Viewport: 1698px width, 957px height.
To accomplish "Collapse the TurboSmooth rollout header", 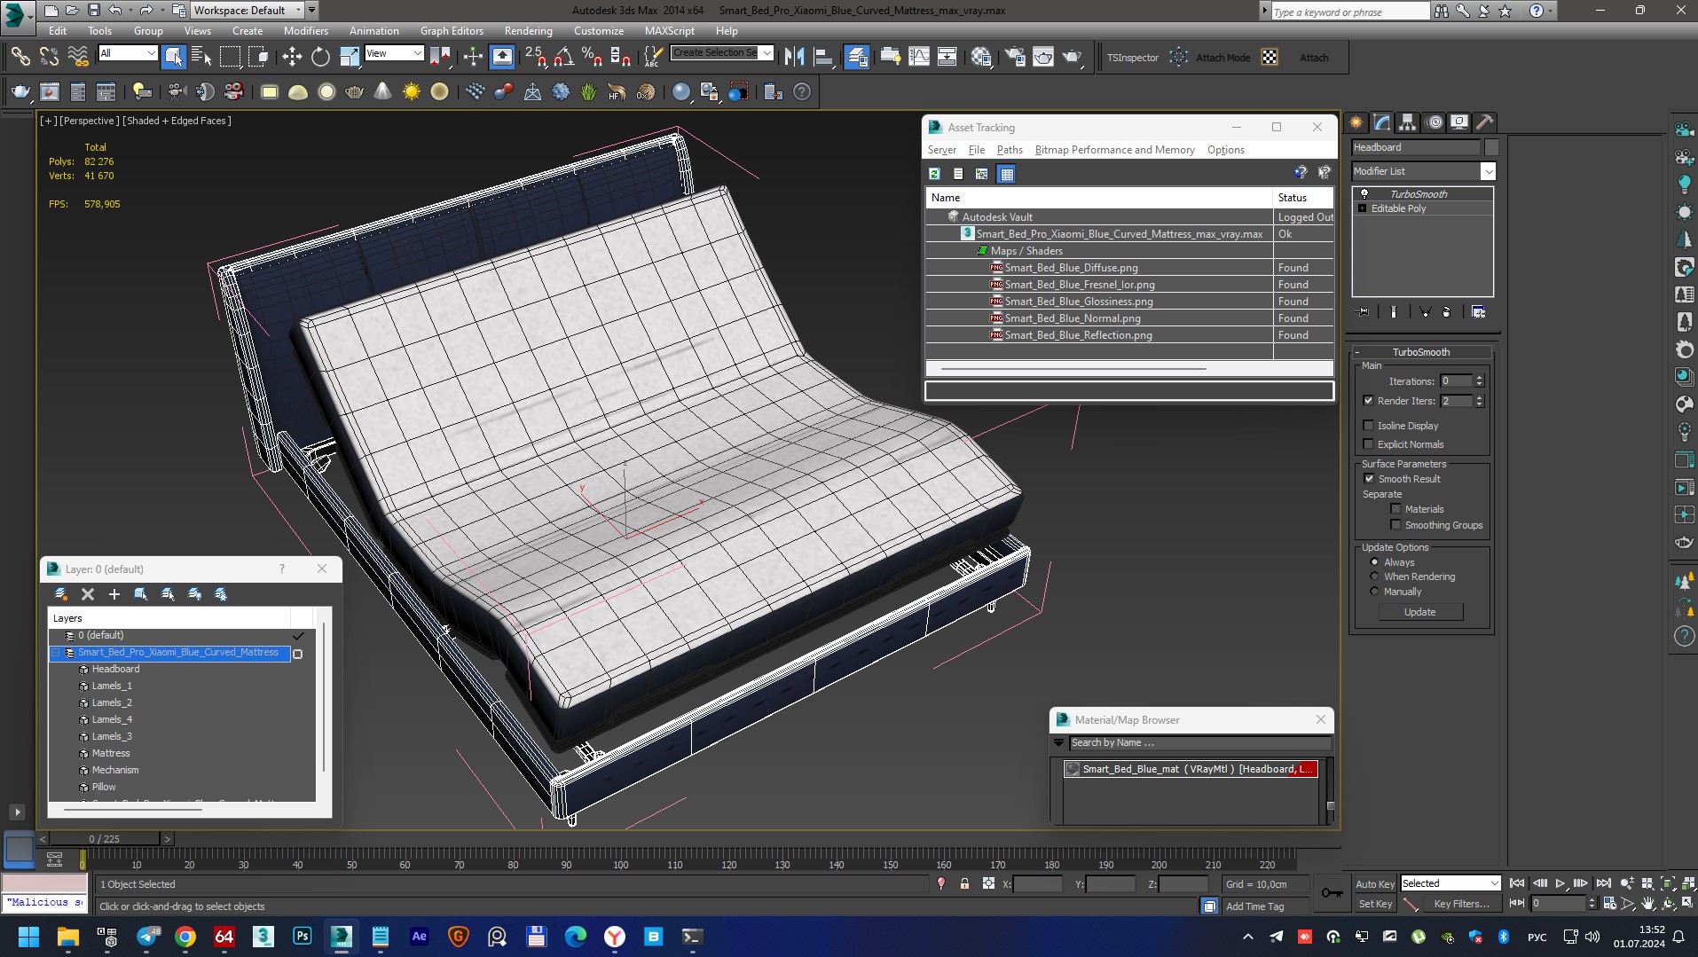I will (x=1420, y=352).
